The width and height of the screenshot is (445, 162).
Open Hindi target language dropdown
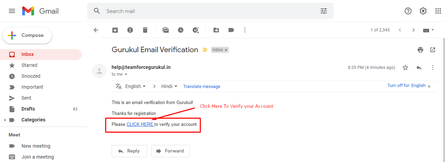pyautogui.click(x=169, y=86)
